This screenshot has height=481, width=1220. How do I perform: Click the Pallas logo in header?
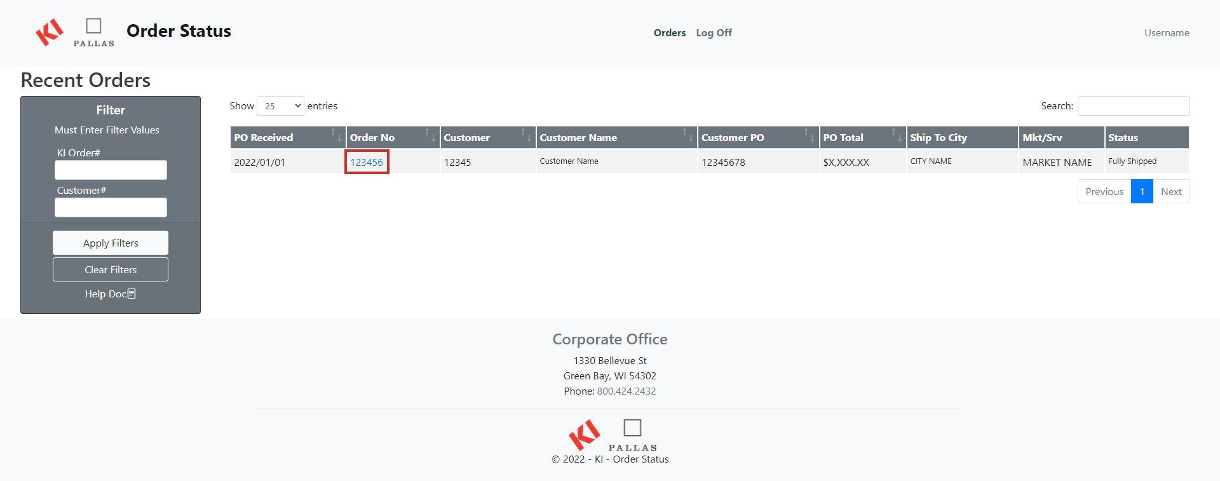coord(93,32)
